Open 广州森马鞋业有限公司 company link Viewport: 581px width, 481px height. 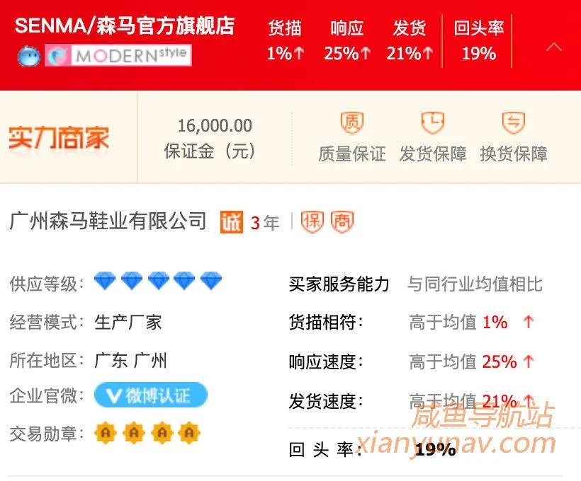tap(108, 221)
